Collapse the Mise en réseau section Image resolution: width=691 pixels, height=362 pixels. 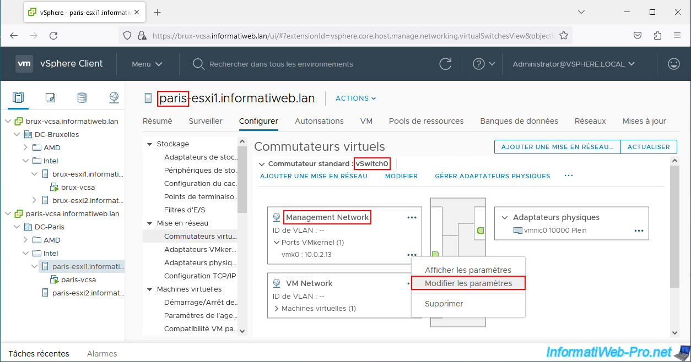[x=149, y=223]
